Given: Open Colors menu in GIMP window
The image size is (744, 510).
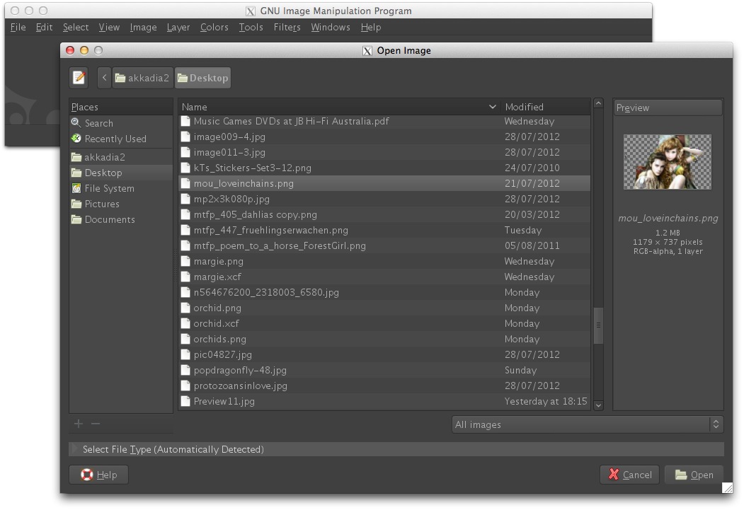Looking at the screenshot, I should pyautogui.click(x=214, y=27).
